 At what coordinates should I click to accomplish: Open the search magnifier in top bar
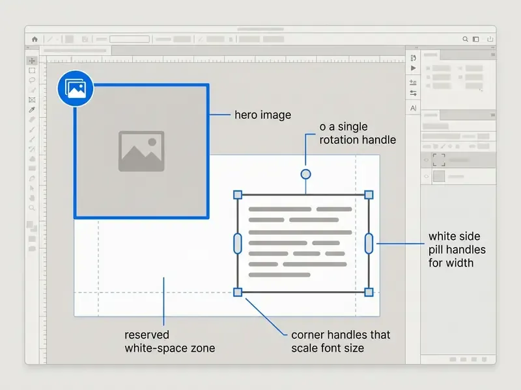pyautogui.click(x=465, y=39)
